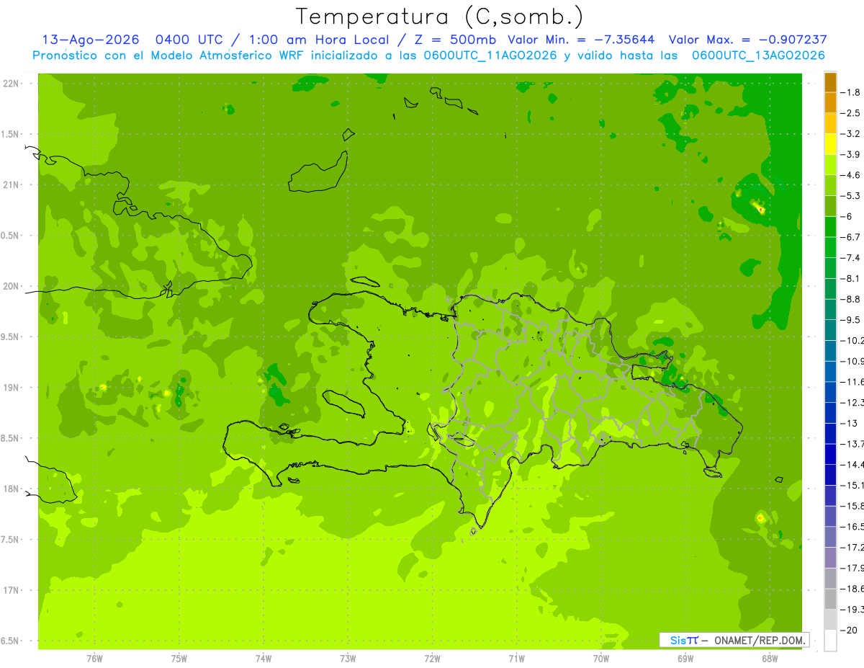Viewport: 864px width, 668px height.
Task: Select the '-17.2' color scale value
Action: click(852, 548)
